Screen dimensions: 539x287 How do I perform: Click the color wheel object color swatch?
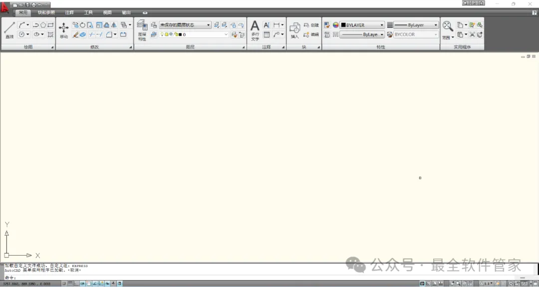tap(335, 25)
